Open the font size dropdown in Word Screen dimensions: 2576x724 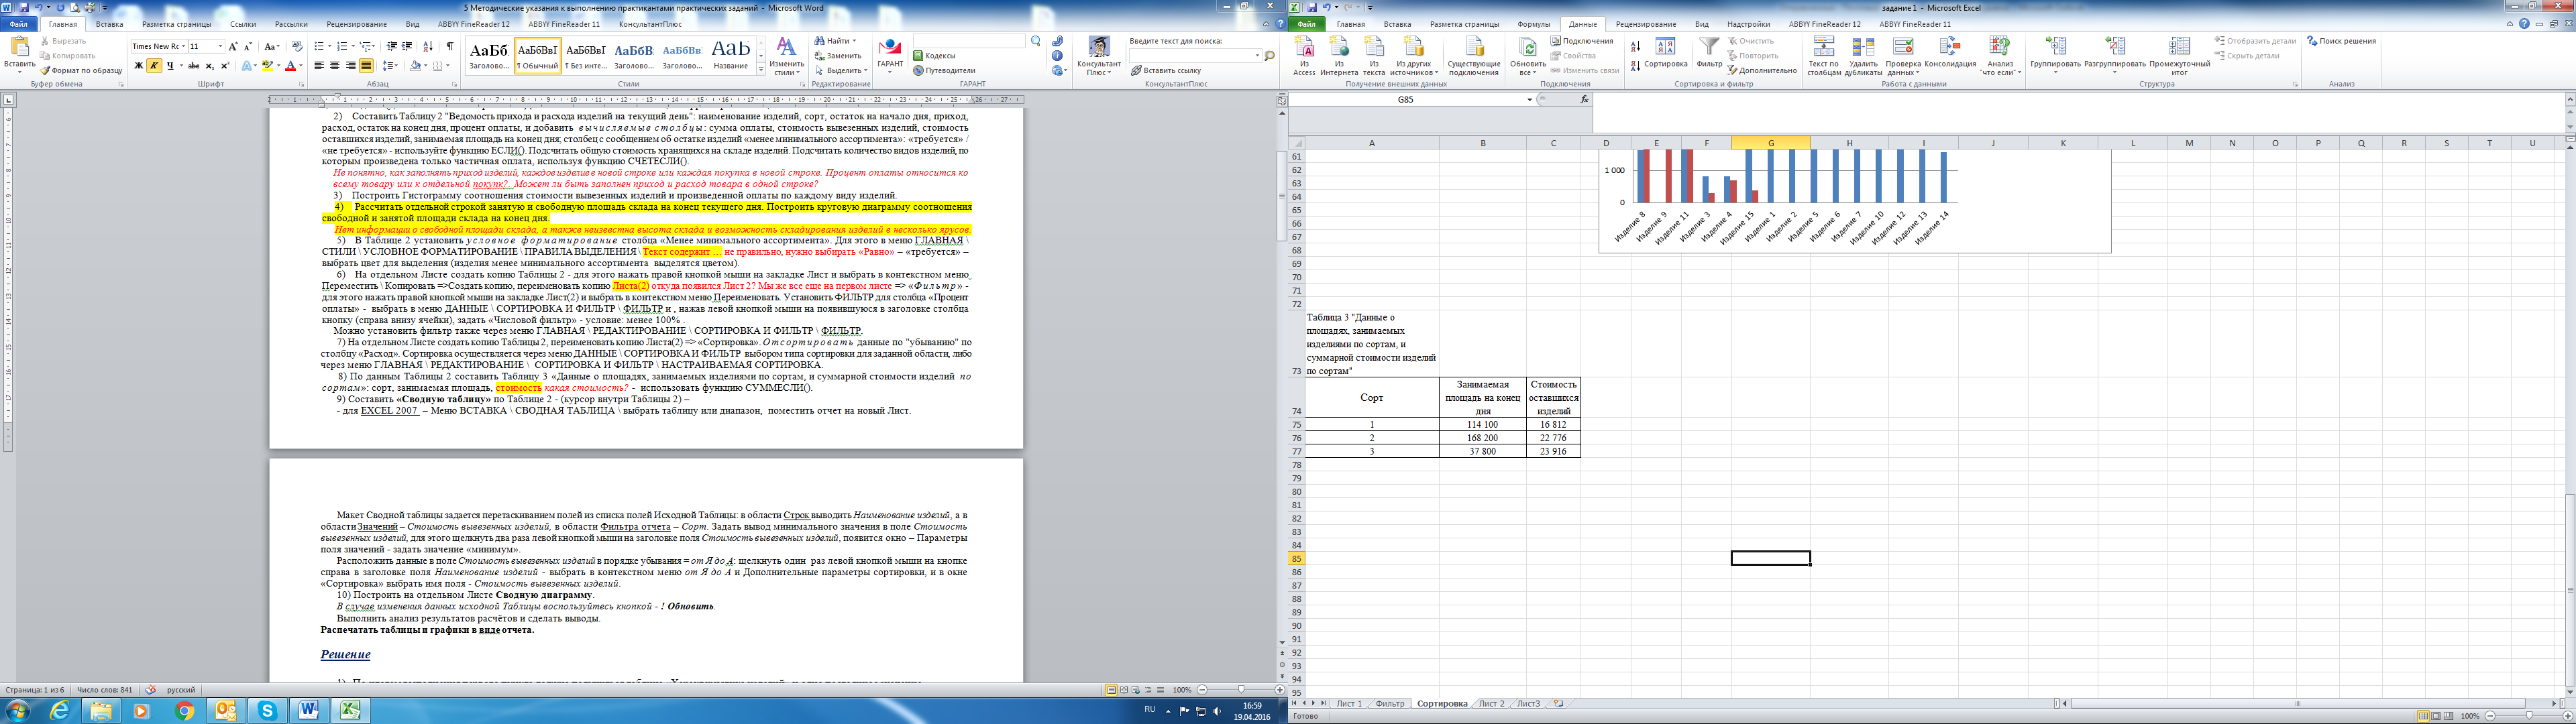pyautogui.click(x=220, y=47)
